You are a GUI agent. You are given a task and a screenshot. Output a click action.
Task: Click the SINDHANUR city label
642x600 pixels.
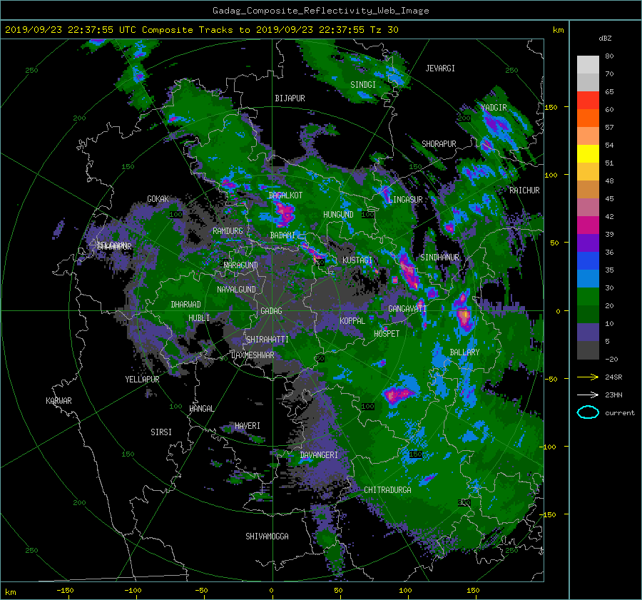(x=439, y=258)
